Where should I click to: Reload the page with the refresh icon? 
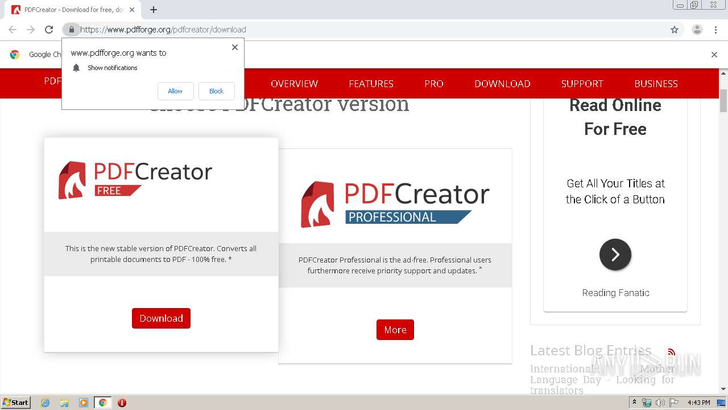49,30
